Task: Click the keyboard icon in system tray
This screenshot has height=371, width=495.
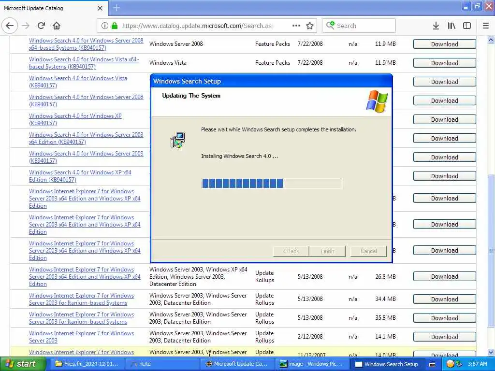Action: (x=432, y=364)
